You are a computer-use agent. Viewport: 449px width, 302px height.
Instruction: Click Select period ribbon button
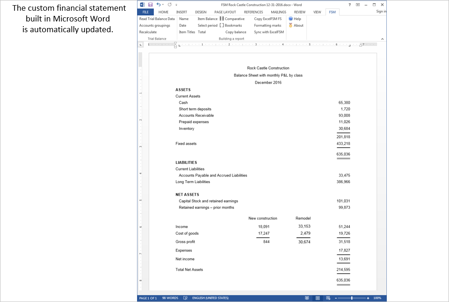click(208, 25)
